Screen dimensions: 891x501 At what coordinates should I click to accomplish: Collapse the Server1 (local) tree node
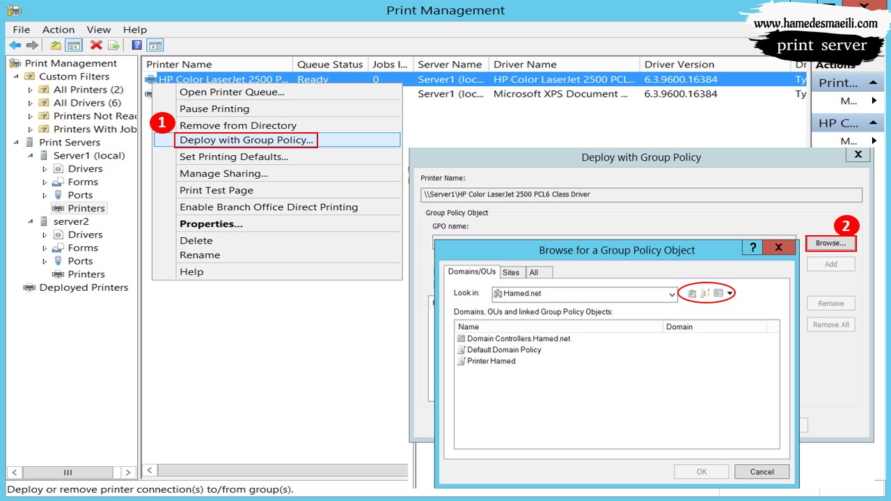[30, 156]
